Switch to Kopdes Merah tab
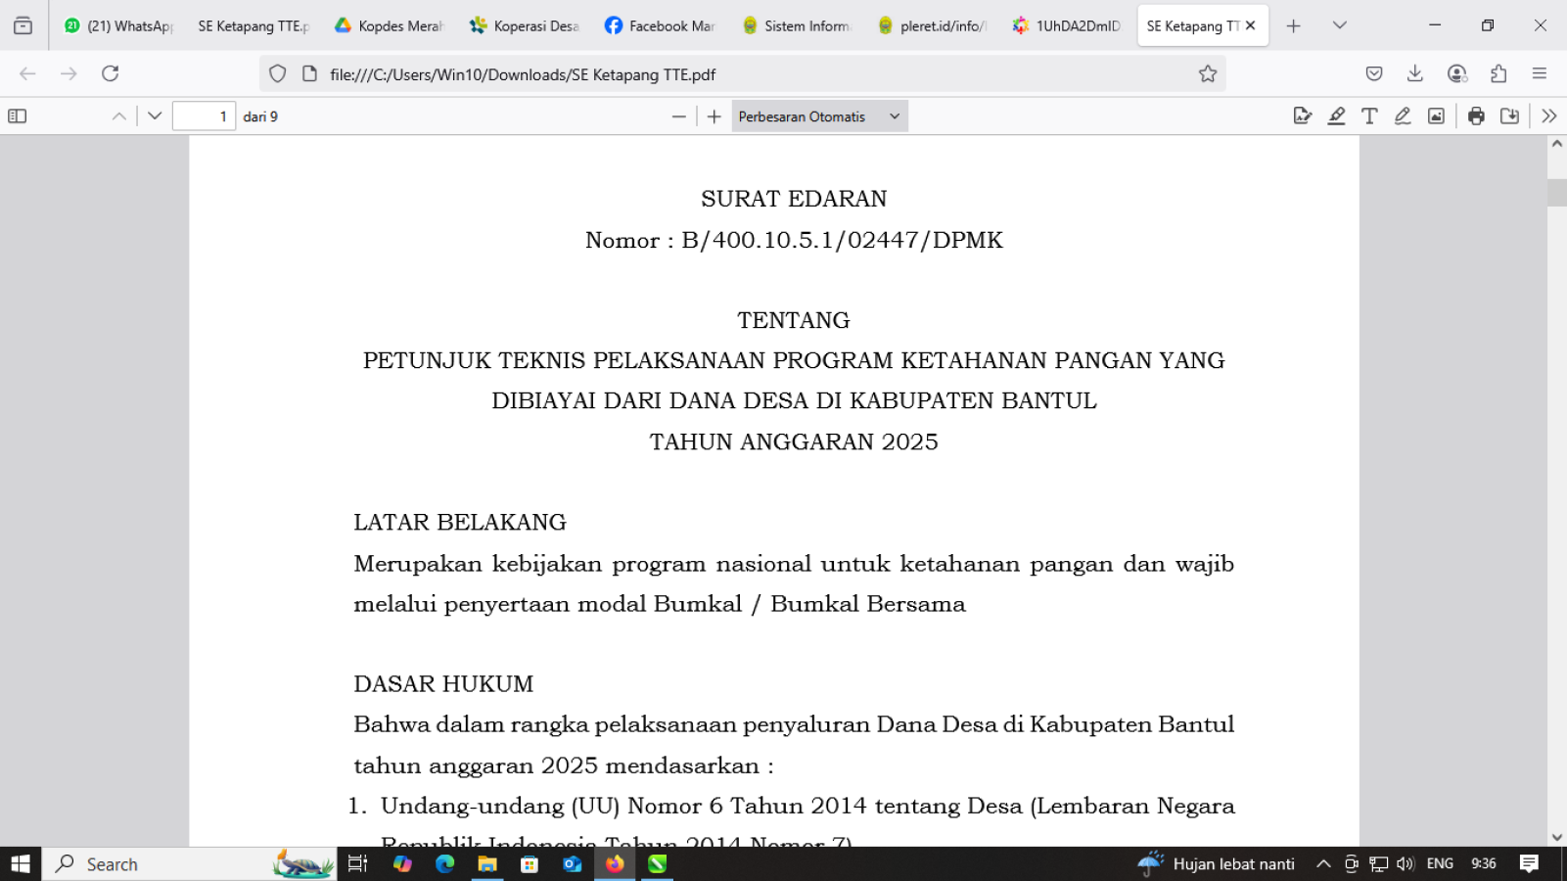Screen dimensions: 1567x881 (389, 26)
